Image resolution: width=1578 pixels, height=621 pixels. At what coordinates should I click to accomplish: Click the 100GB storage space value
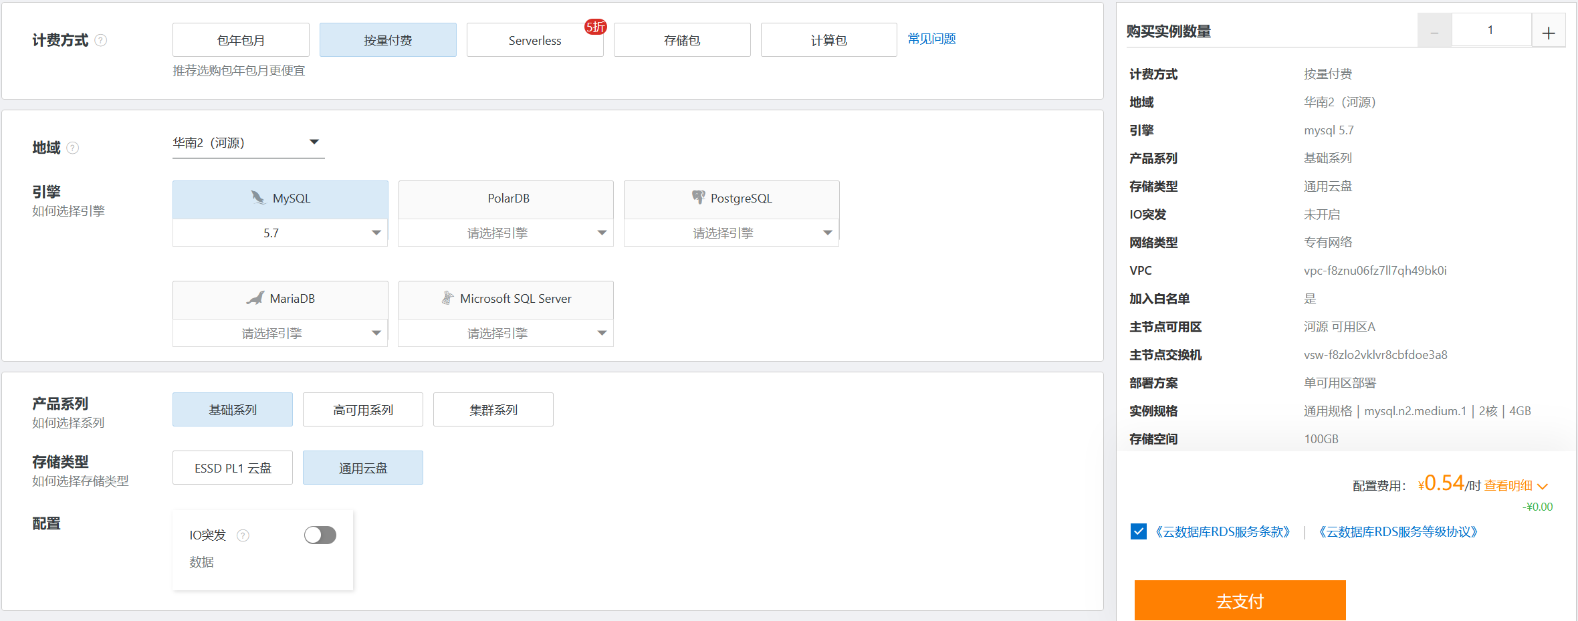click(1321, 439)
